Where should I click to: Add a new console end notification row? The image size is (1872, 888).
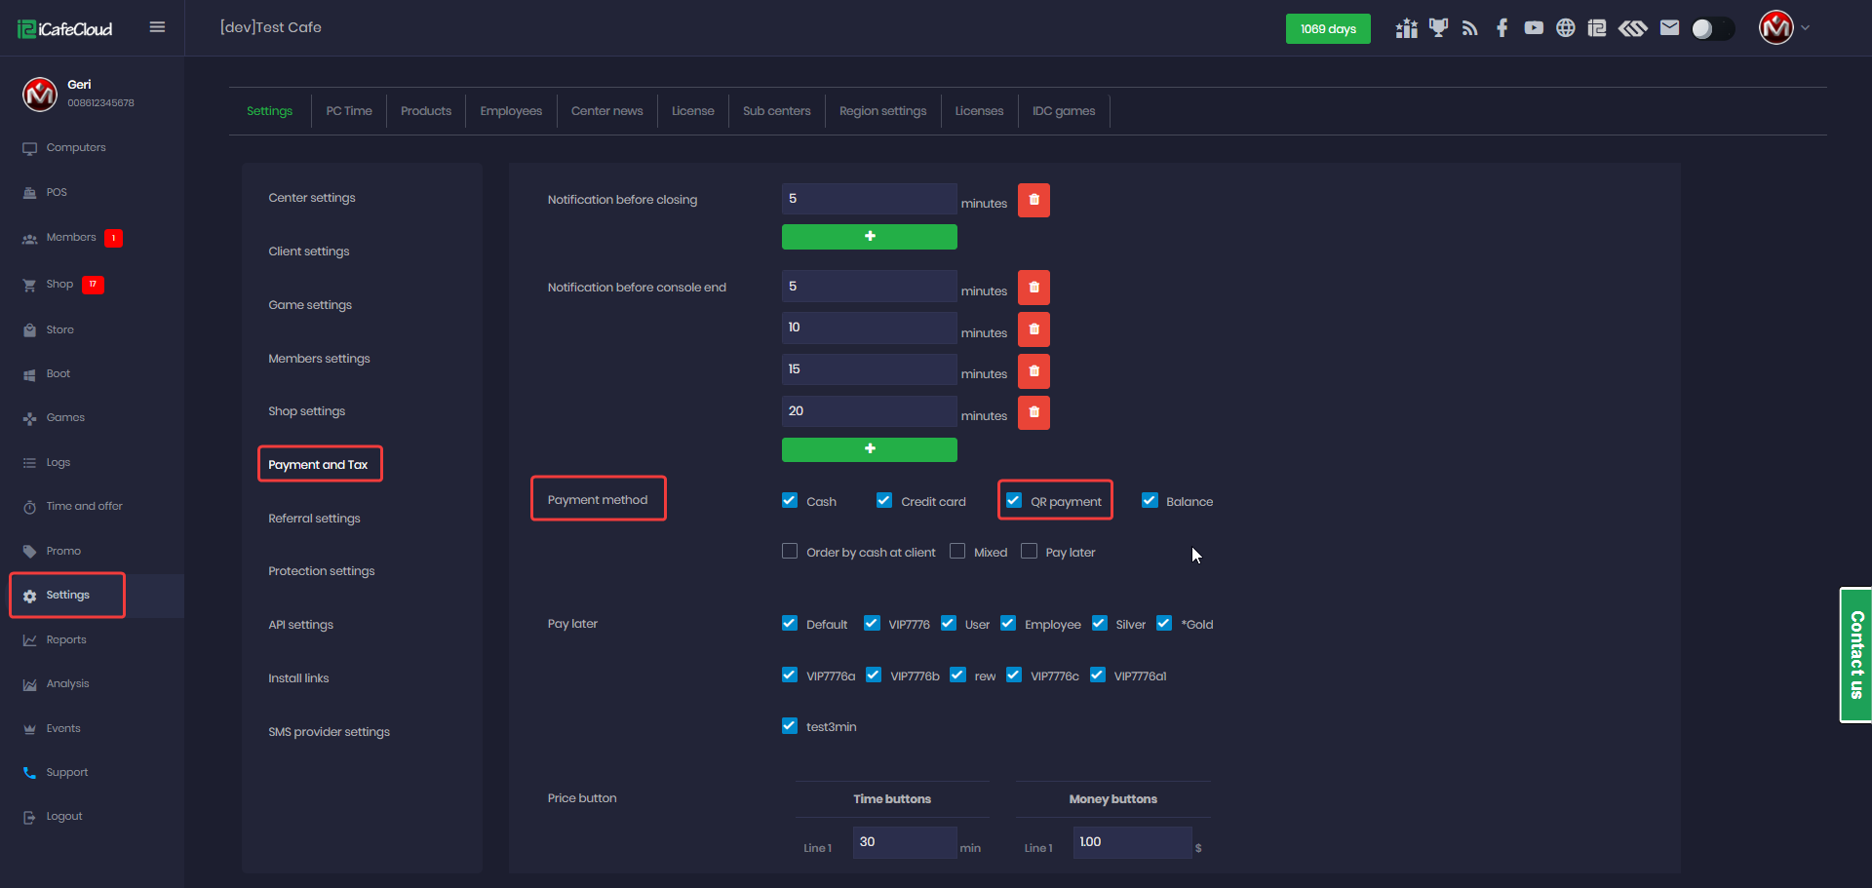coord(869,448)
